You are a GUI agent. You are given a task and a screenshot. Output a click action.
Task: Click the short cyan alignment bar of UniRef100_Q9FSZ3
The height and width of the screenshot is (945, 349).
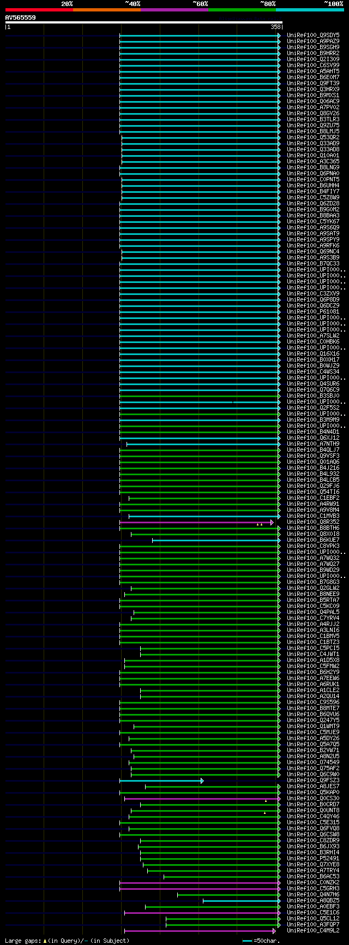[x=161, y=781]
